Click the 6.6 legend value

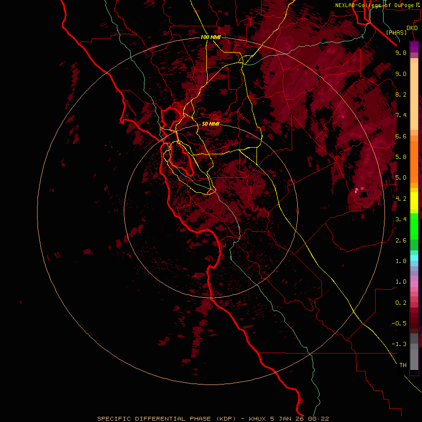[401, 136]
